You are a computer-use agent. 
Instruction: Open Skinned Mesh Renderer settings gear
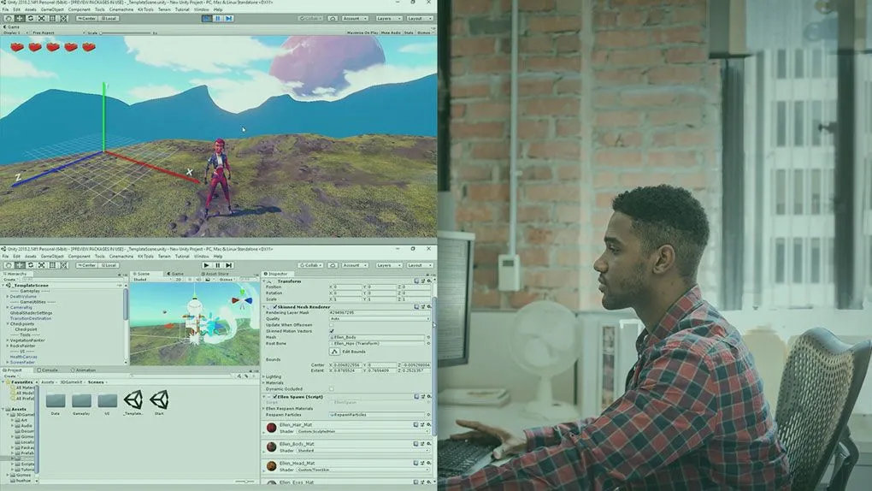coord(429,307)
